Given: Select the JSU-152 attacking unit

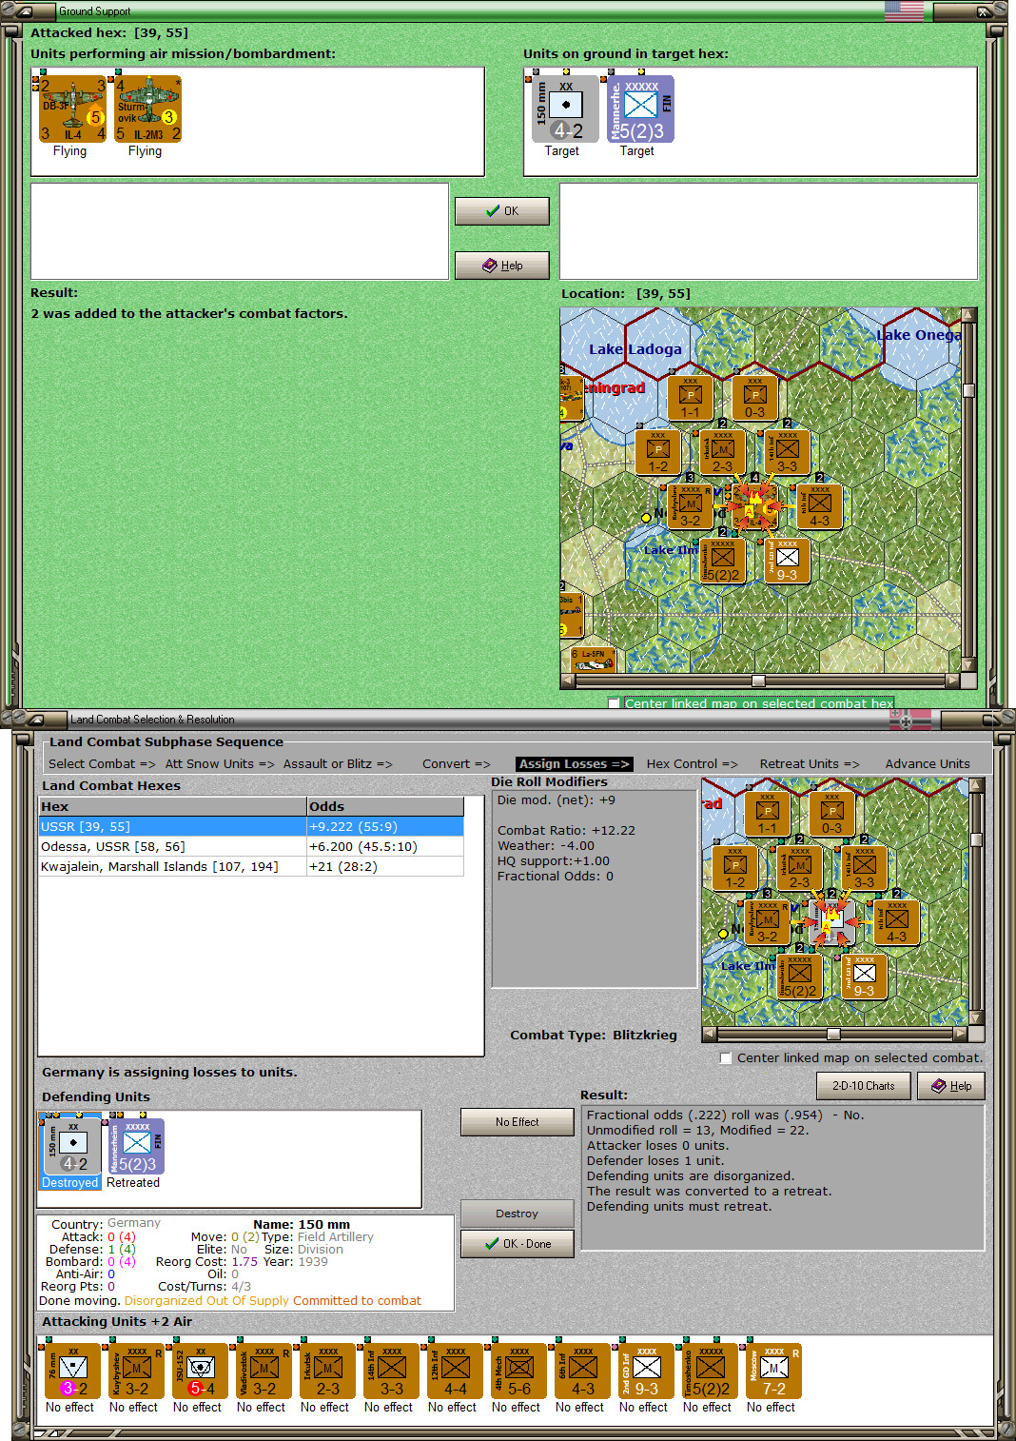Looking at the screenshot, I should [199, 1371].
